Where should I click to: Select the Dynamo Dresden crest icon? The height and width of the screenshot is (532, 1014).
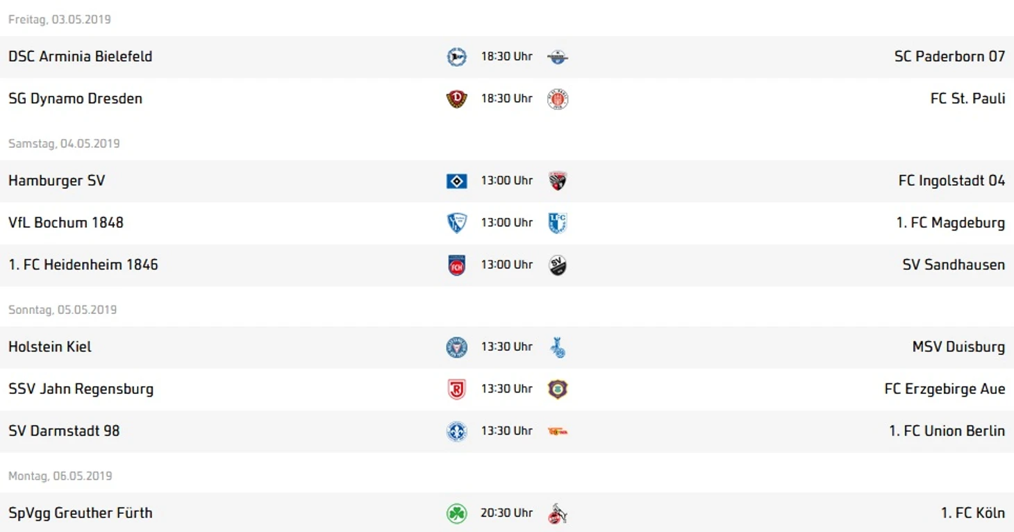point(456,99)
